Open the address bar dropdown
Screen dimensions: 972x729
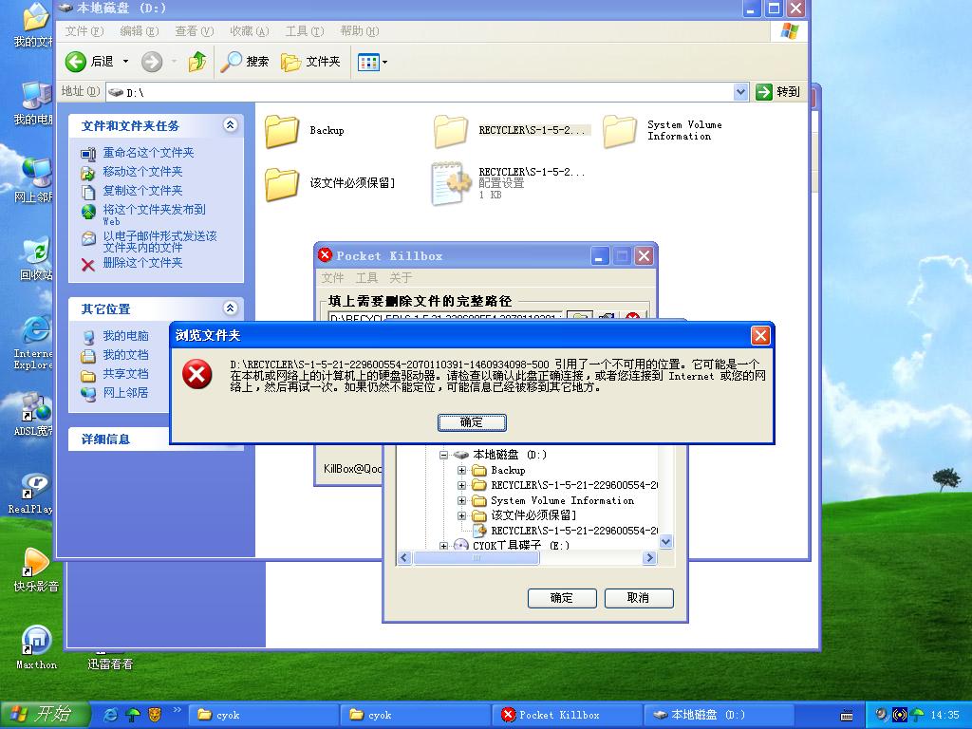[x=740, y=92]
